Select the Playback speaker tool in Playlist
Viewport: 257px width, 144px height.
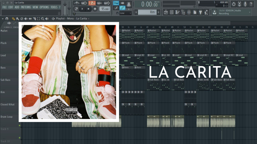point(47,19)
